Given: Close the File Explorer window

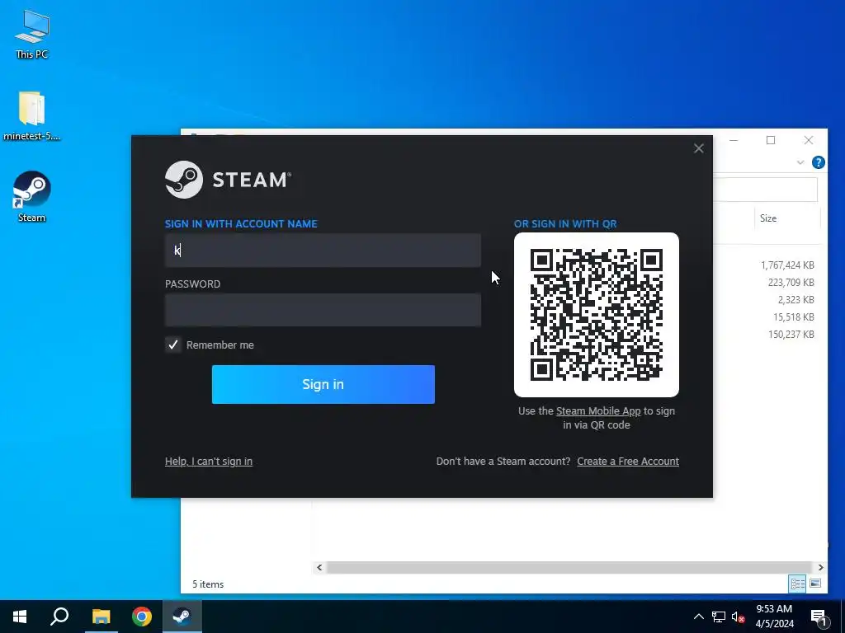Looking at the screenshot, I should point(809,140).
